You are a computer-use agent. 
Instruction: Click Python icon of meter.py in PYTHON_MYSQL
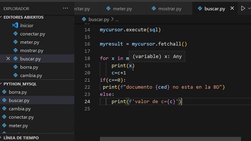[x=4, y=125]
